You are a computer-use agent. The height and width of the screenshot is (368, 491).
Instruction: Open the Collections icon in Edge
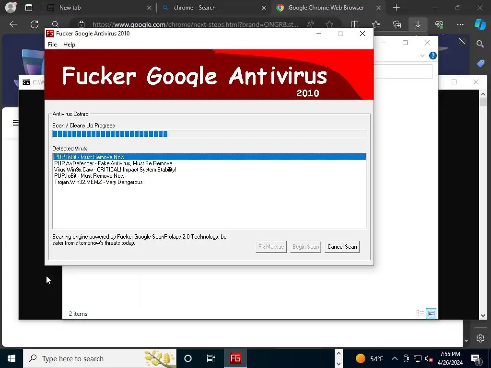tap(397, 24)
